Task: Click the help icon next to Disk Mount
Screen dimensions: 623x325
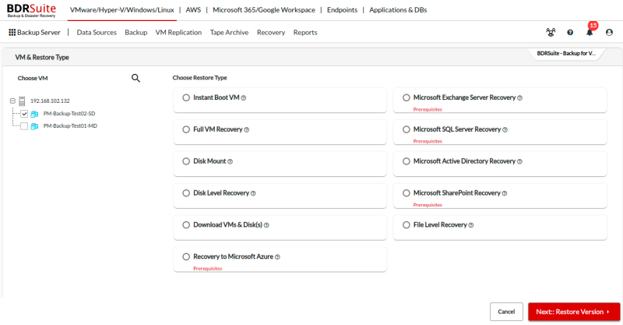Action: 231,161
